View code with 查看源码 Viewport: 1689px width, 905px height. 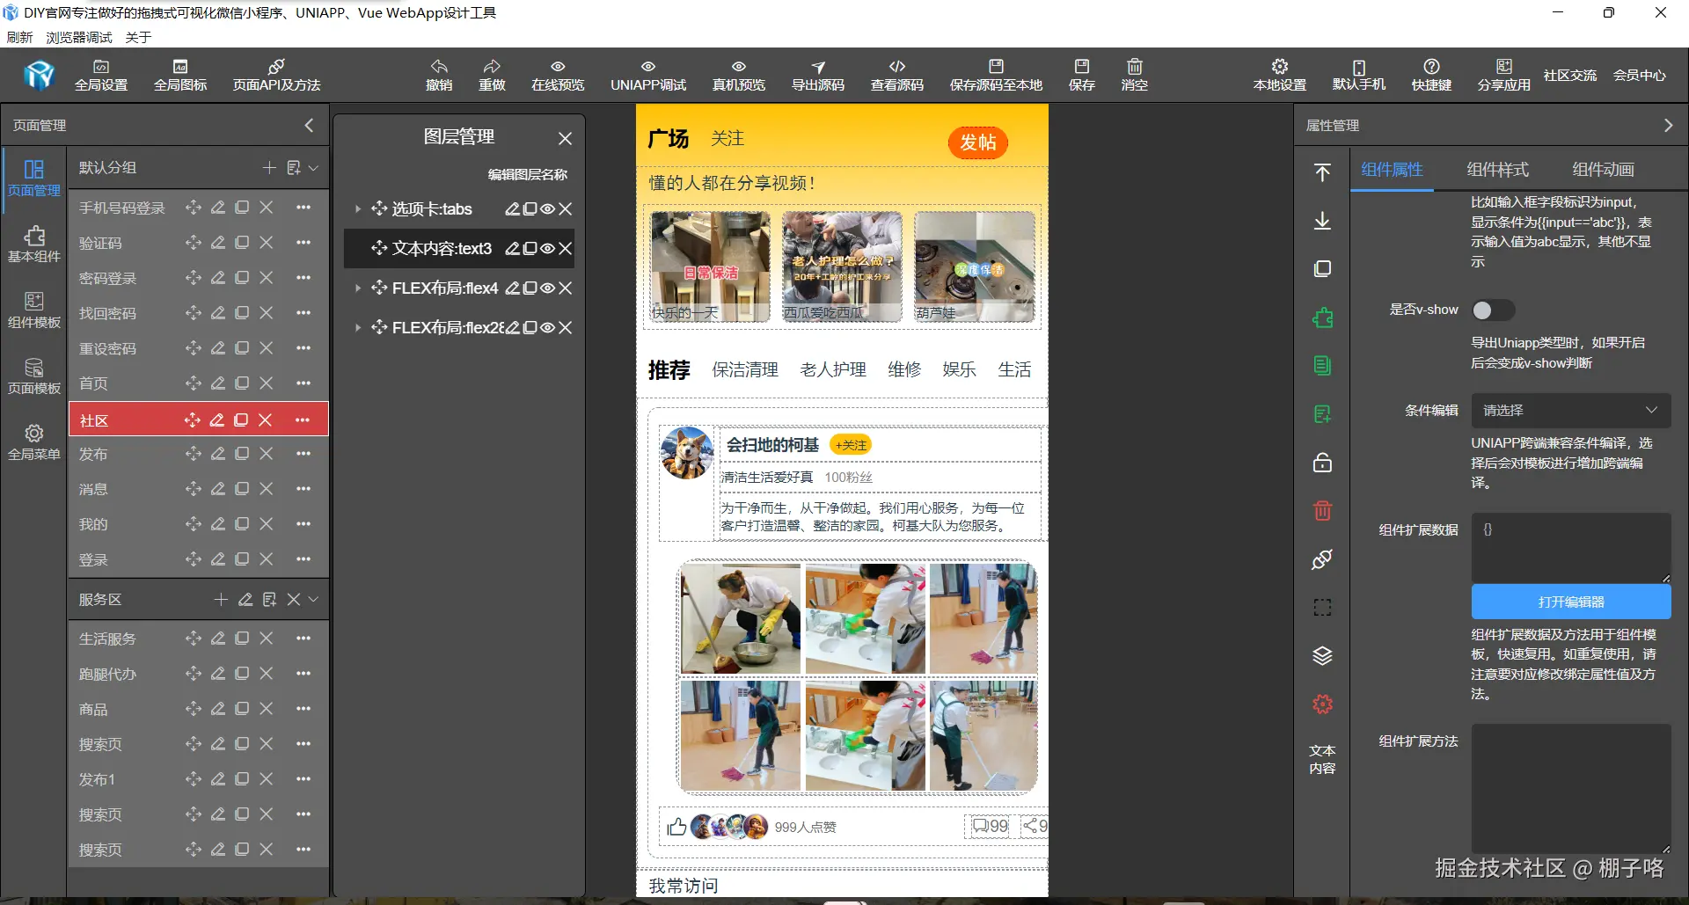897,75
